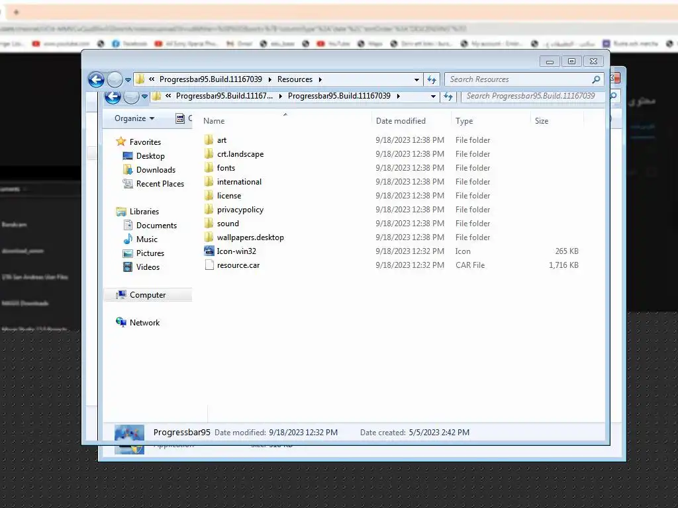Open Pictures library
This screenshot has height=508, width=678.
pos(150,253)
